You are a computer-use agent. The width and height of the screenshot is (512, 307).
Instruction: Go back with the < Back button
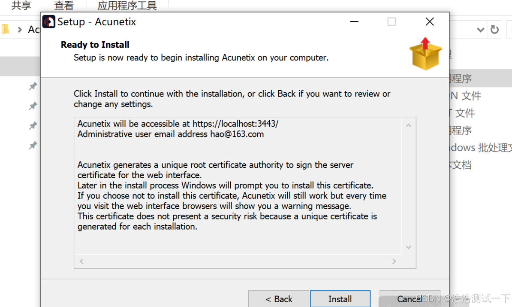pos(279,298)
